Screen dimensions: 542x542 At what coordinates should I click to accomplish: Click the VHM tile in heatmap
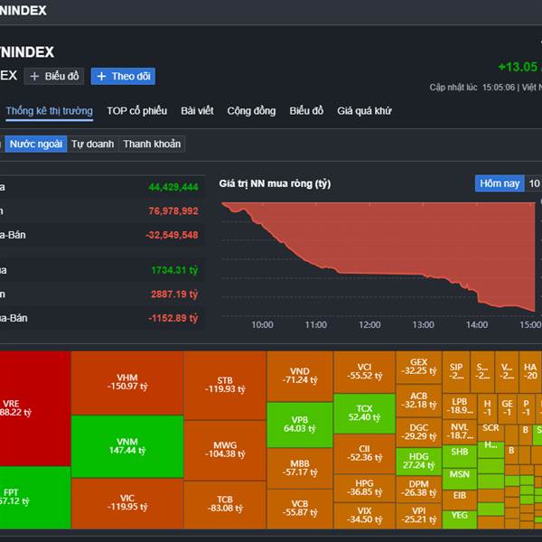pyautogui.click(x=126, y=382)
